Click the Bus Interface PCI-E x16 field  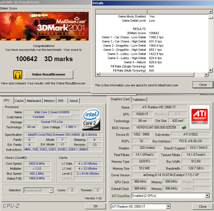click(190, 141)
